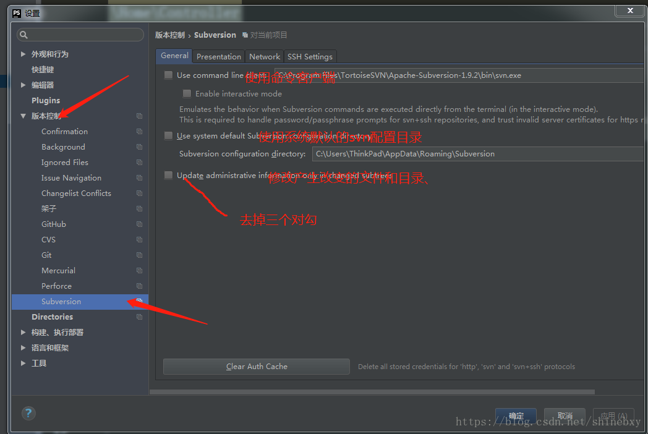This screenshot has width=648, height=434.
Task: Select Ignored Files in the tree
Action: [65, 163]
